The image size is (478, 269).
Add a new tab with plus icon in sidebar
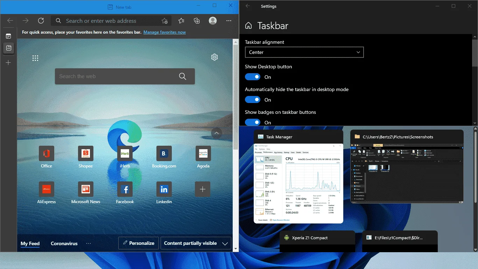click(x=8, y=63)
